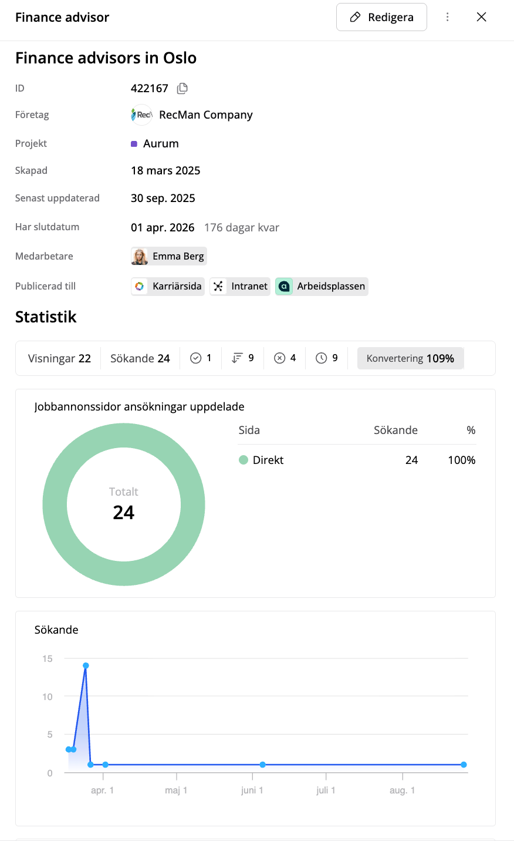514x841 pixels.
Task: Click the RecMan Company logo
Action: 141,115
